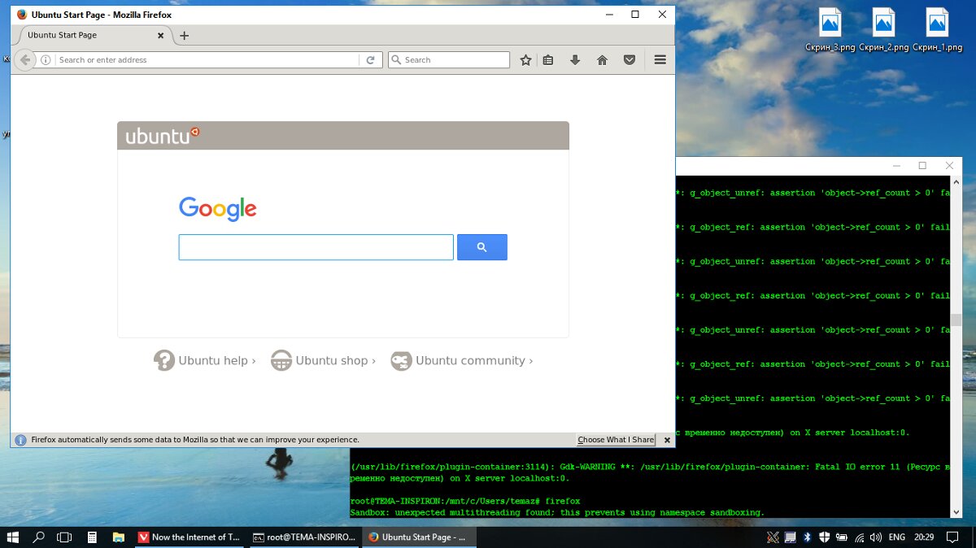Open Task View from the taskbar
Image resolution: width=976 pixels, height=548 pixels.
click(64, 537)
